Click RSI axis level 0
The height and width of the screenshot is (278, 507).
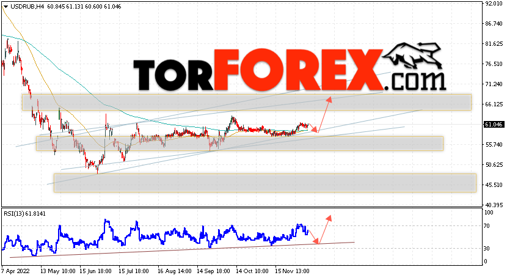tap(486, 261)
